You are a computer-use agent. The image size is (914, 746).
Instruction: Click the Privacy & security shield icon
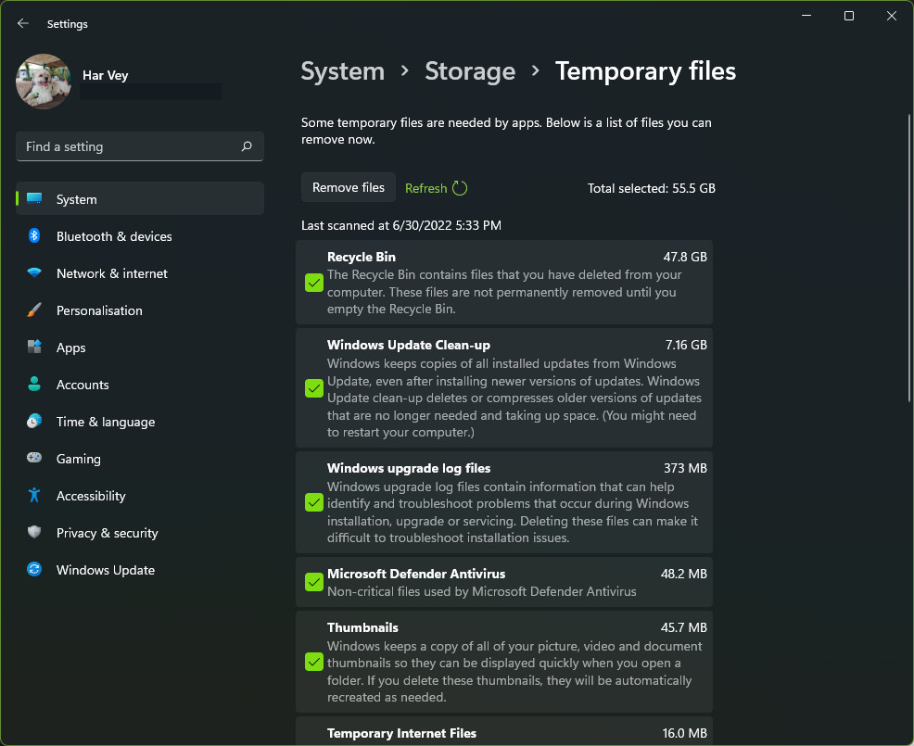[34, 532]
